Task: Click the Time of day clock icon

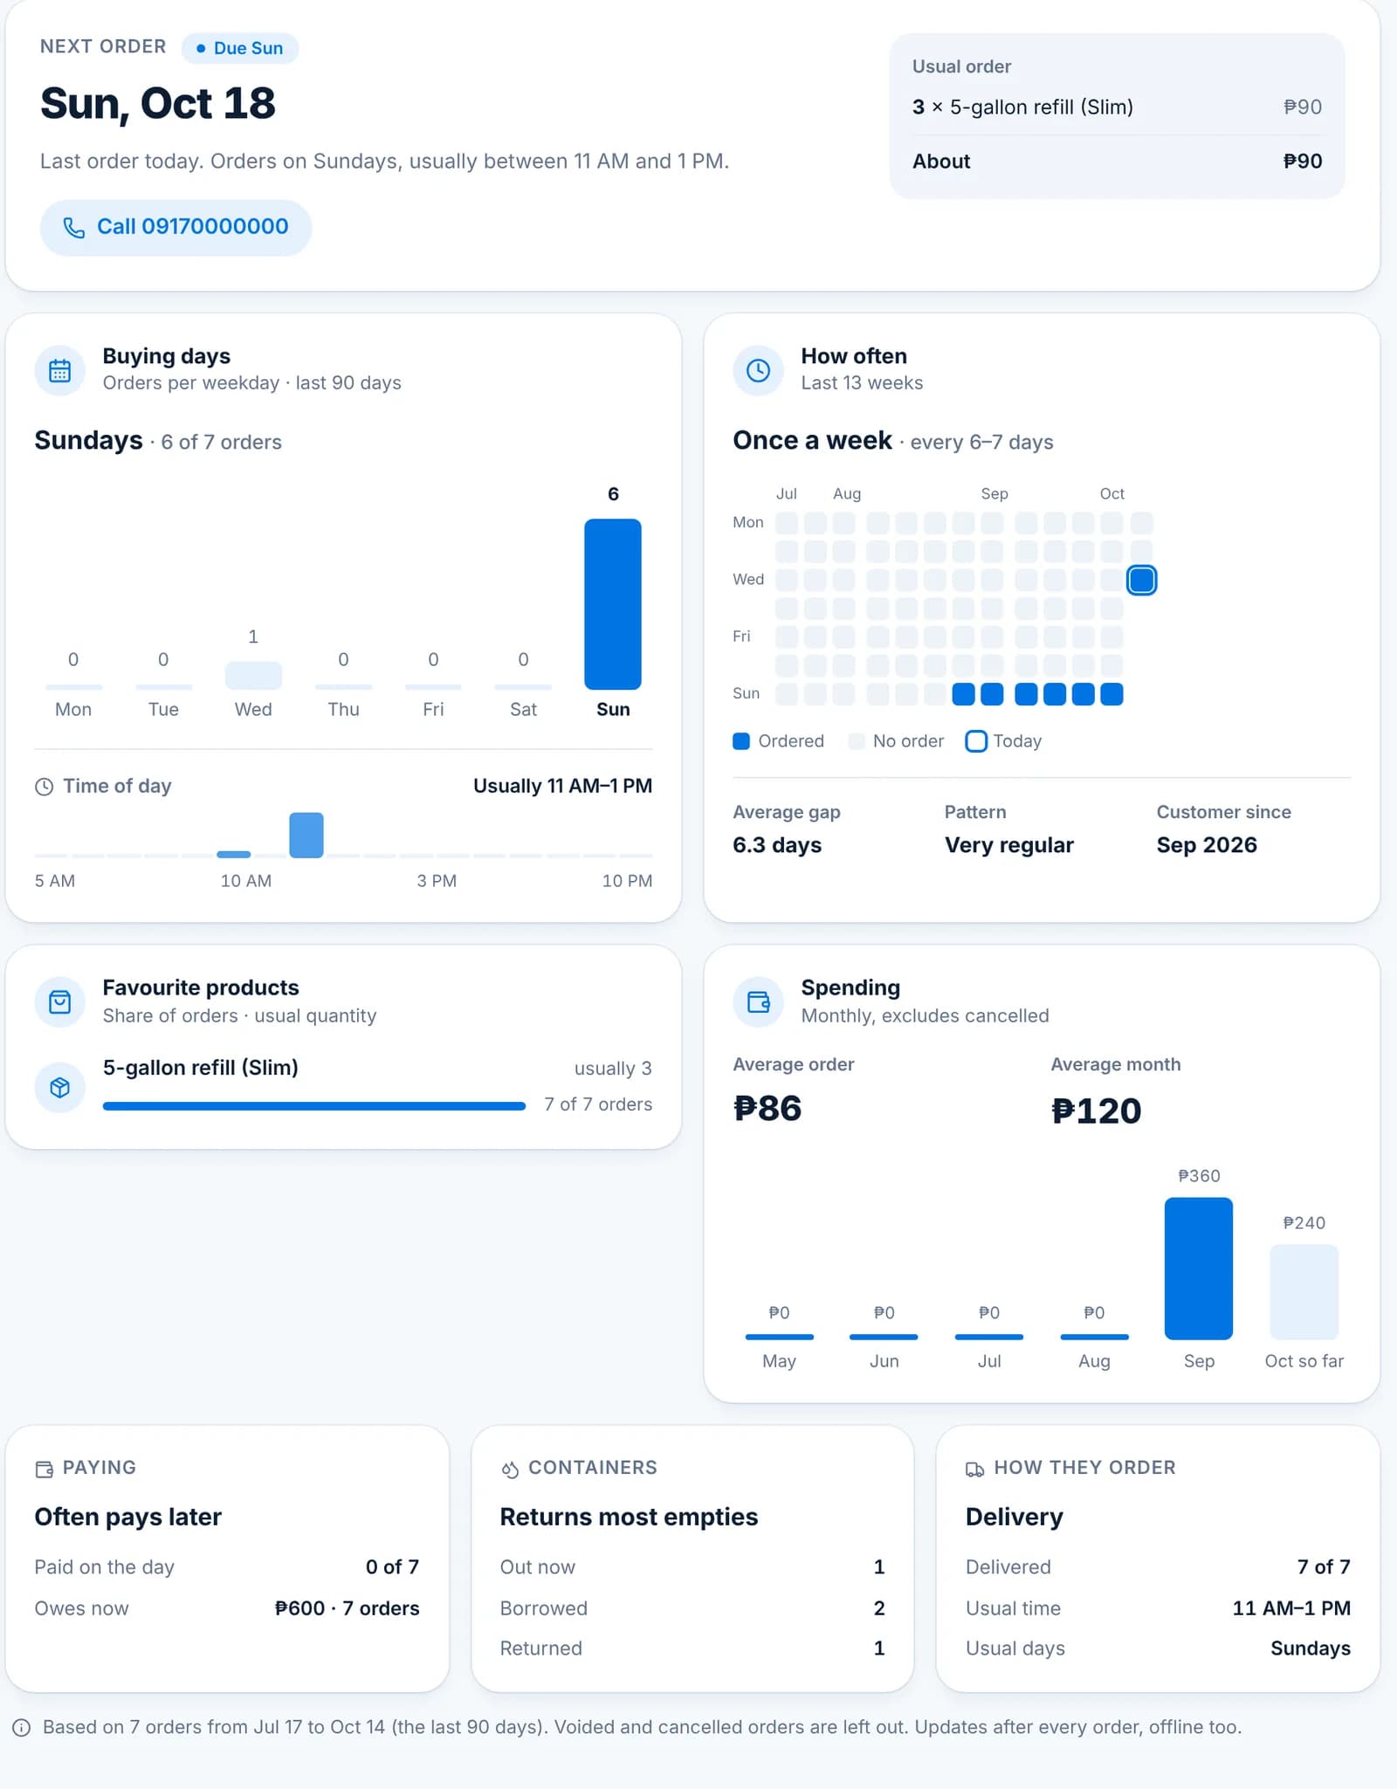Action: 44,787
